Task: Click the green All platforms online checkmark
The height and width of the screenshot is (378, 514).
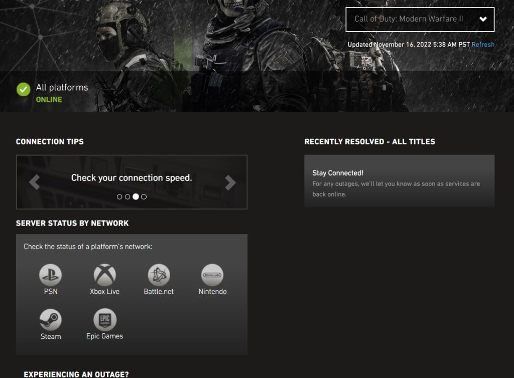Action: pyautogui.click(x=23, y=89)
